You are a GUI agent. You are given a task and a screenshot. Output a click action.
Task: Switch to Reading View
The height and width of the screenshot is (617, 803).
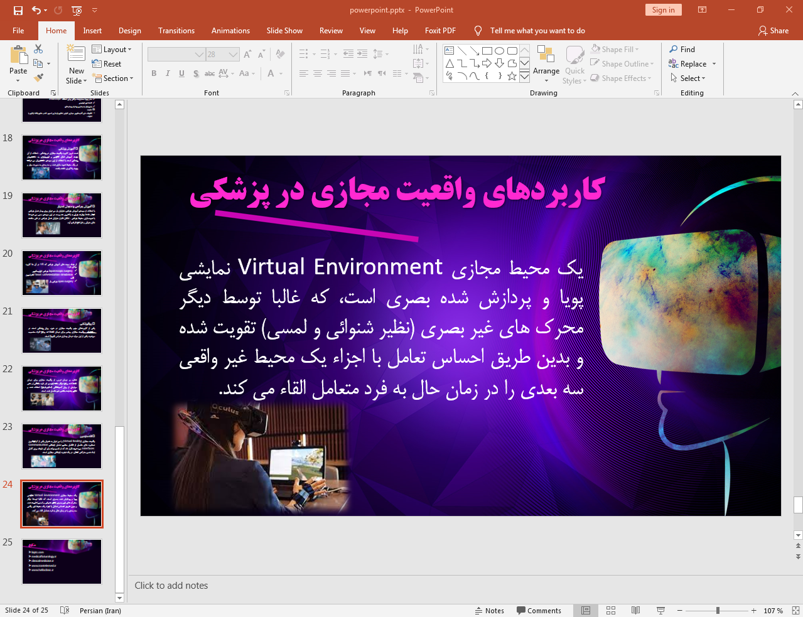coord(635,610)
